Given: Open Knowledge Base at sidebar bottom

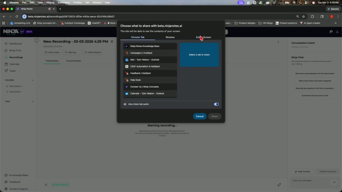Looking at the screenshot, I should [18, 175].
